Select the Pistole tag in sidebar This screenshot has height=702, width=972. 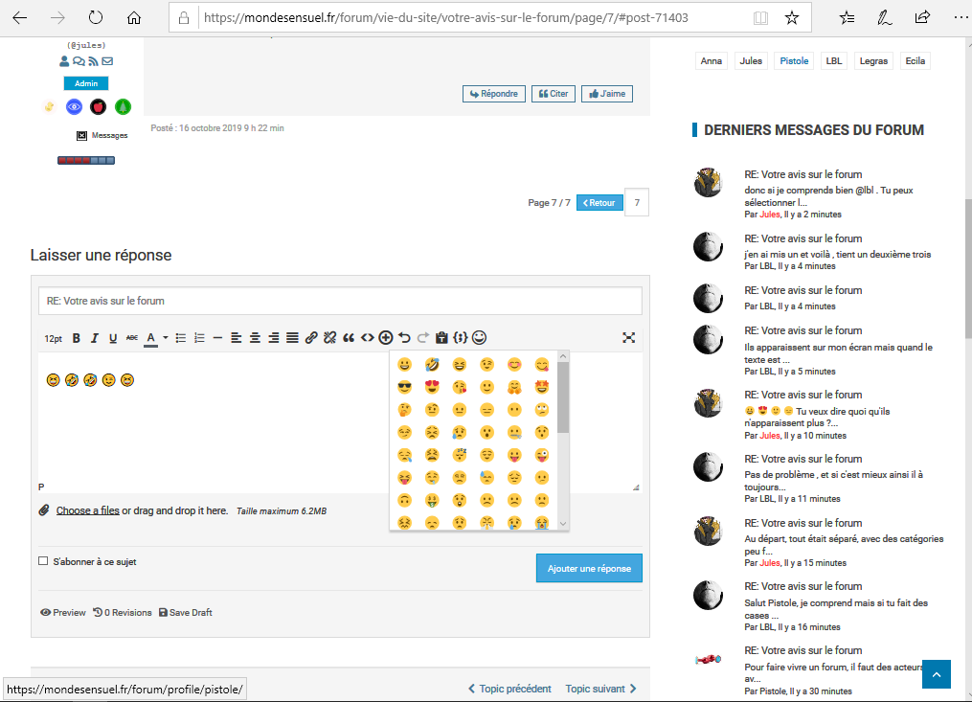coord(794,60)
